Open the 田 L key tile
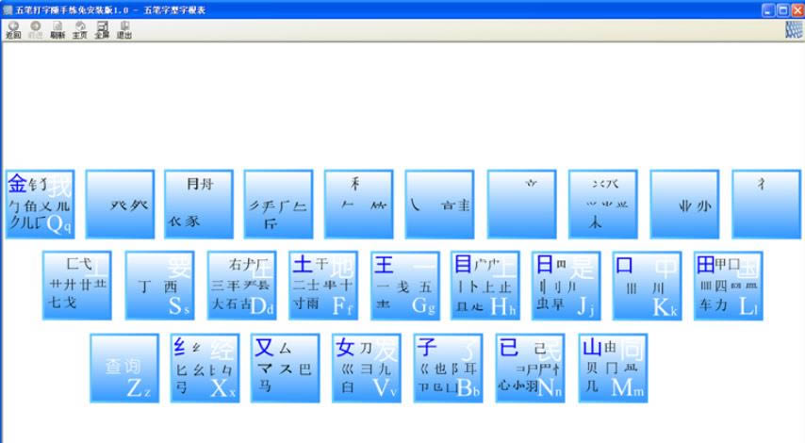The image size is (805, 443). coord(728,286)
